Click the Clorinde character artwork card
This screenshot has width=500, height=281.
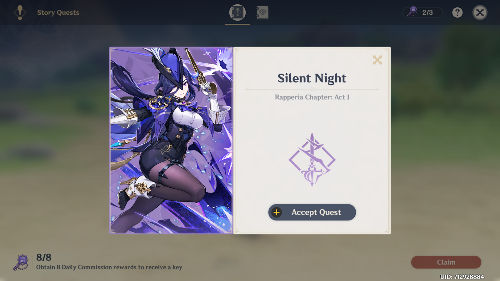click(x=171, y=140)
